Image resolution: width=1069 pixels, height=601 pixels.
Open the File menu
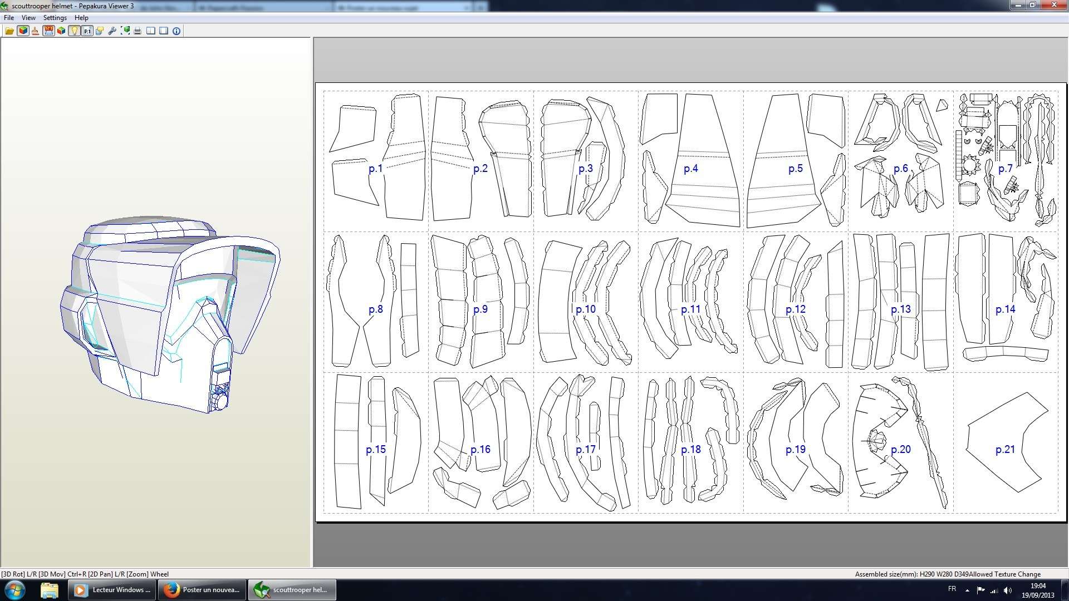(9, 18)
